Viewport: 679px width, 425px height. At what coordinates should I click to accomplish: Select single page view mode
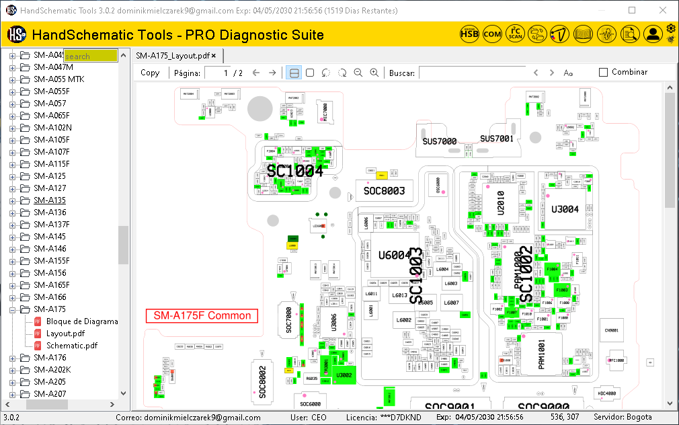click(310, 73)
